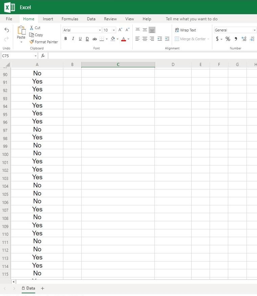Open the Data sheet tab
This screenshot has height=296, width=257.
point(28,288)
